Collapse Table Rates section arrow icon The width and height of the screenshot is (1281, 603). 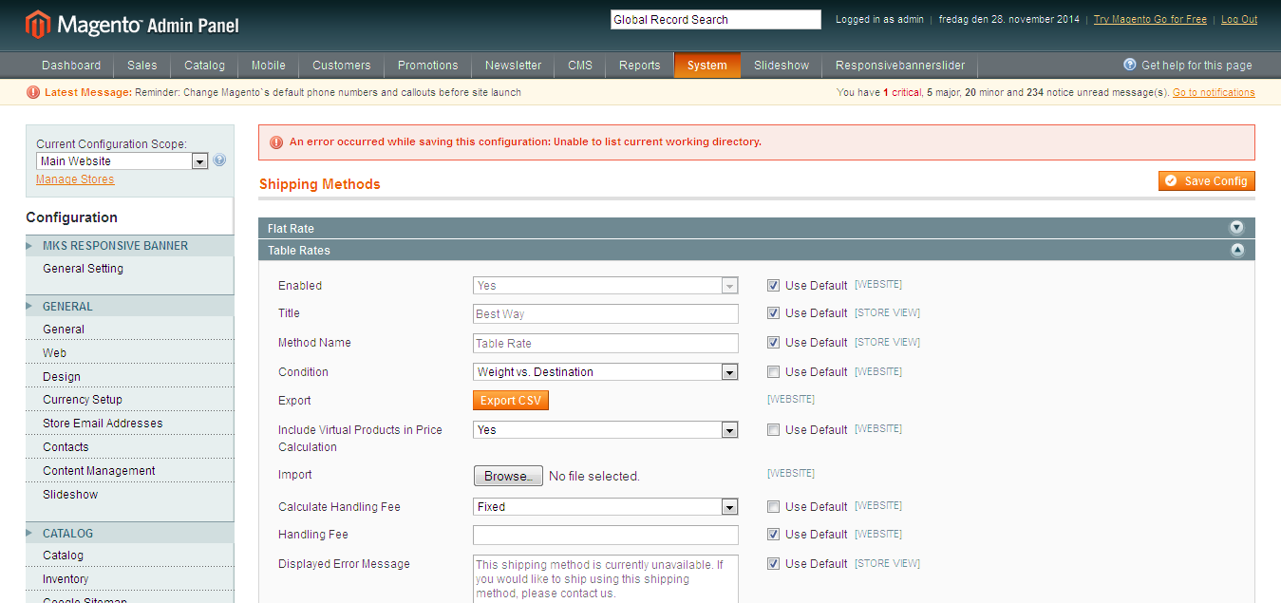click(x=1236, y=250)
